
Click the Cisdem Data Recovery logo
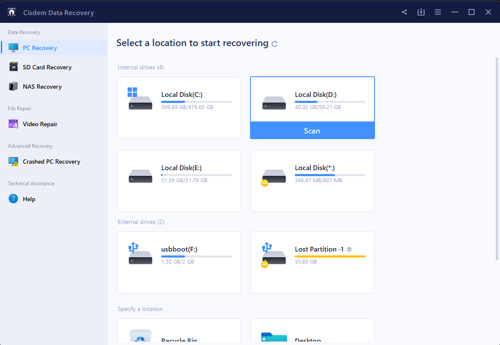click(x=12, y=12)
